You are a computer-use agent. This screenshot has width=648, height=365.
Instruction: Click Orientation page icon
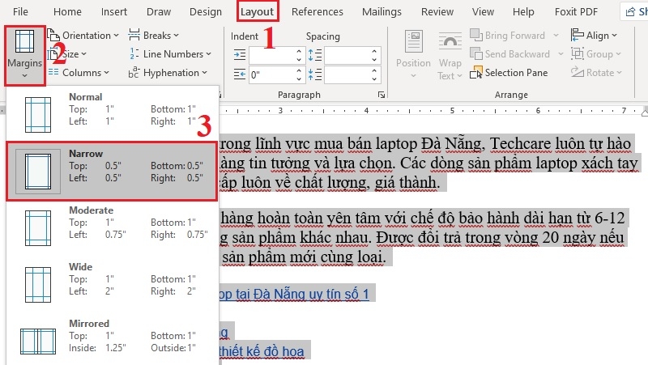tap(53, 35)
